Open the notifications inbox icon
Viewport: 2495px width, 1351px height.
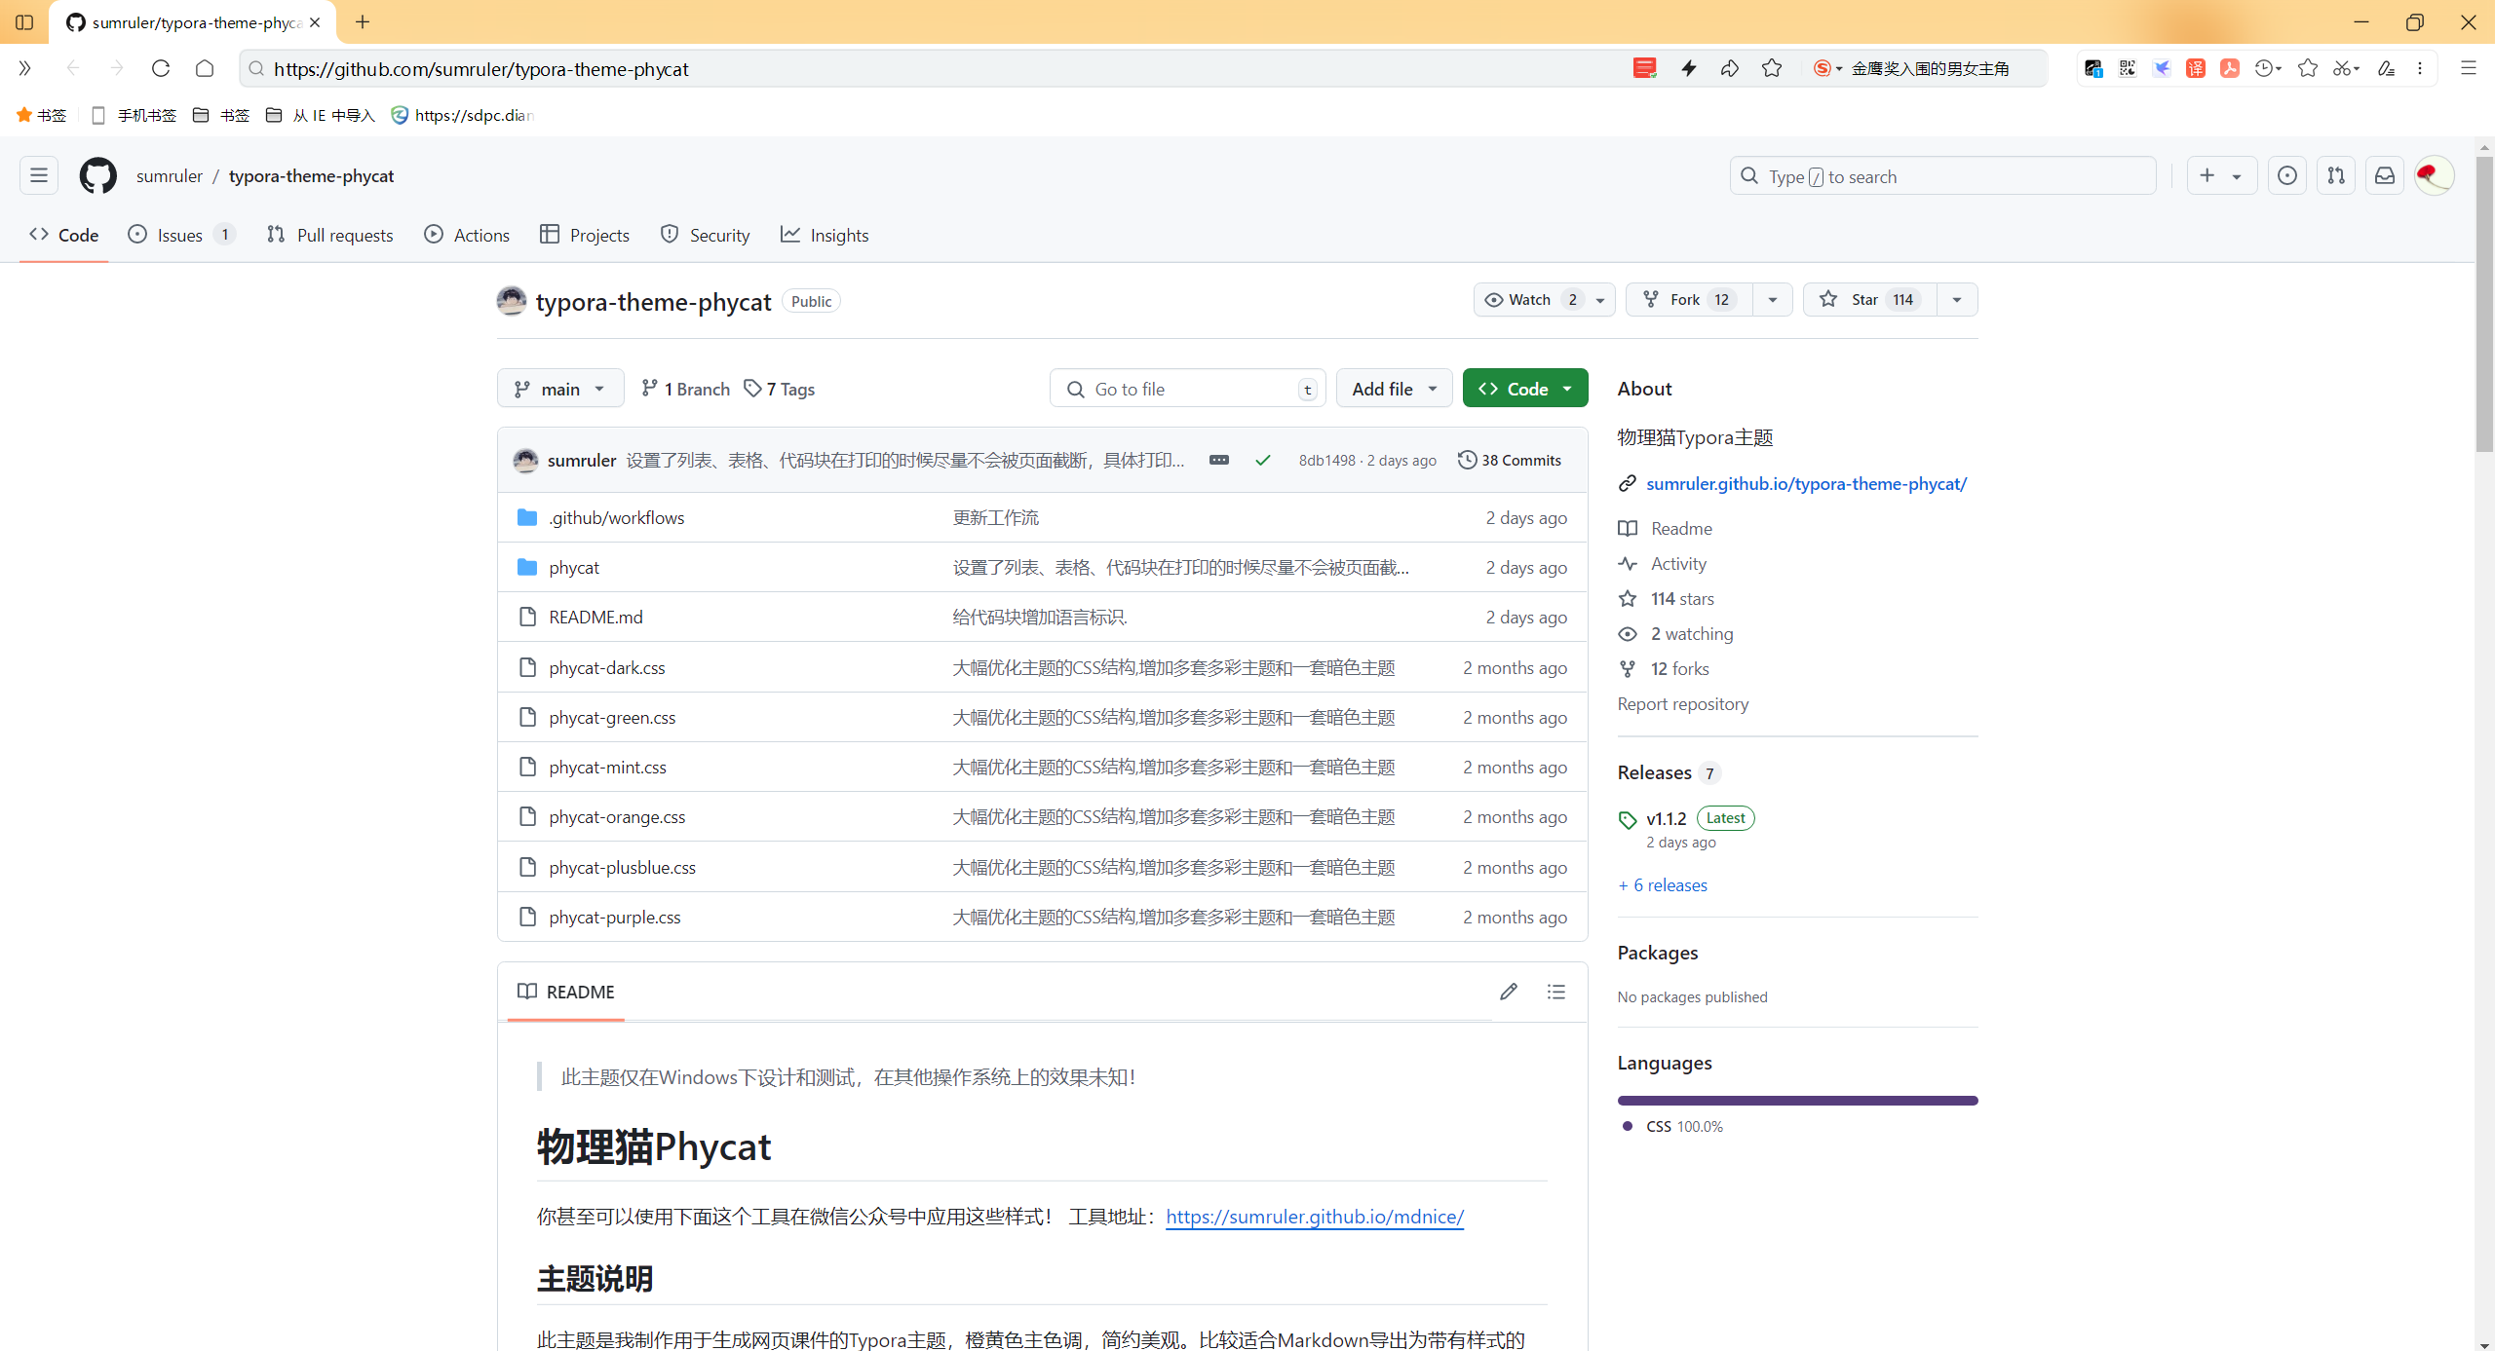point(2385,176)
